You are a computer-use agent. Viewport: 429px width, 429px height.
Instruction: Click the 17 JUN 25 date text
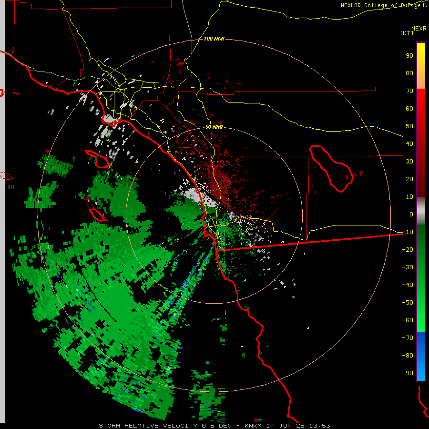(x=286, y=426)
